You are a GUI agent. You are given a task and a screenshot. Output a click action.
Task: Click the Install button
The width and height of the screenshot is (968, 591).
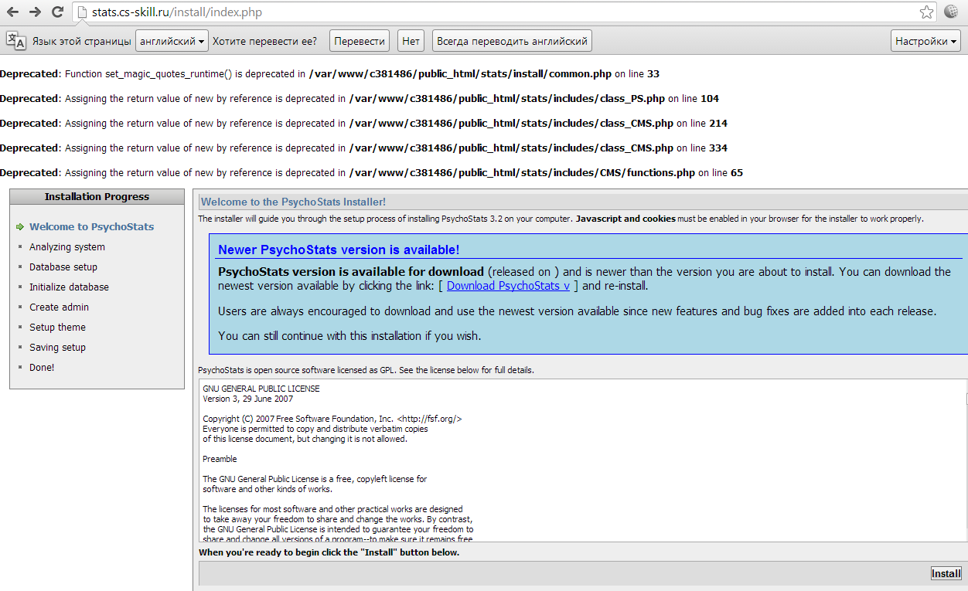tap(946, 573)
